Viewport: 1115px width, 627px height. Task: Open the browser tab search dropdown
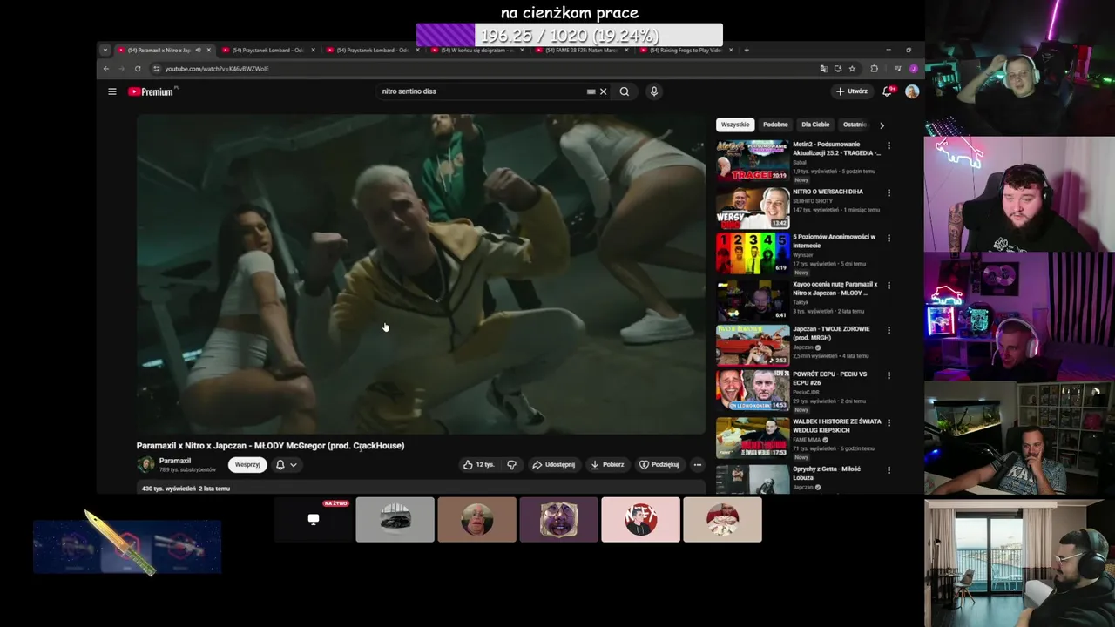(105, 50)
